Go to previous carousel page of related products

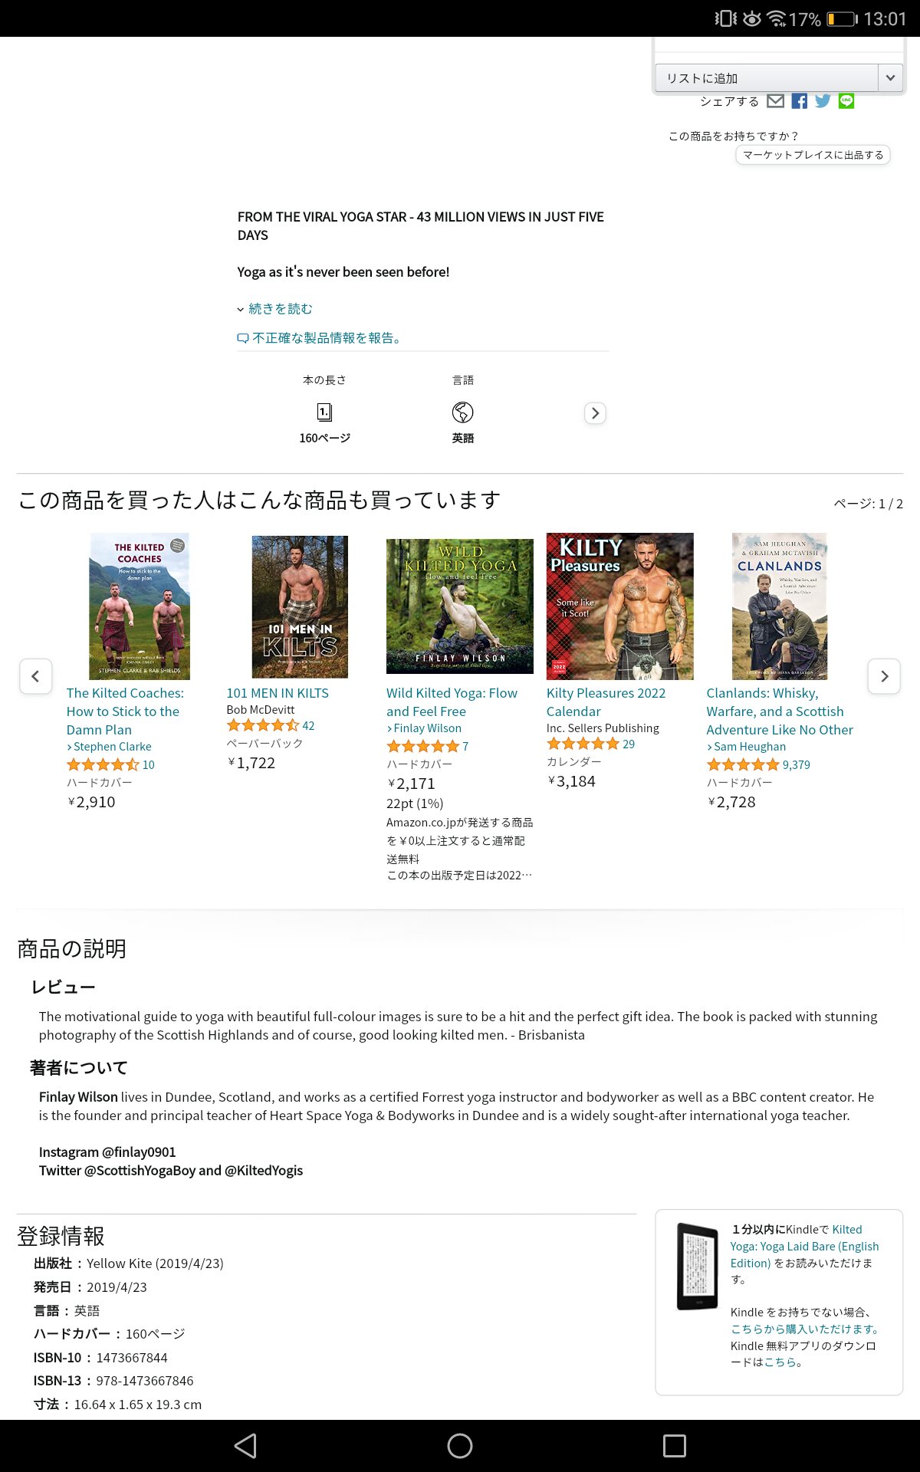tap(35, 676)
